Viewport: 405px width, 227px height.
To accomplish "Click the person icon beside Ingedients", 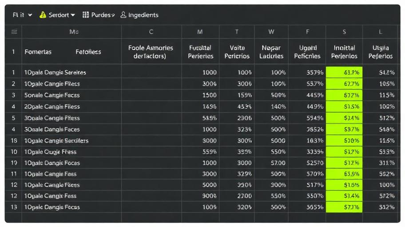I will pos(123,15).
